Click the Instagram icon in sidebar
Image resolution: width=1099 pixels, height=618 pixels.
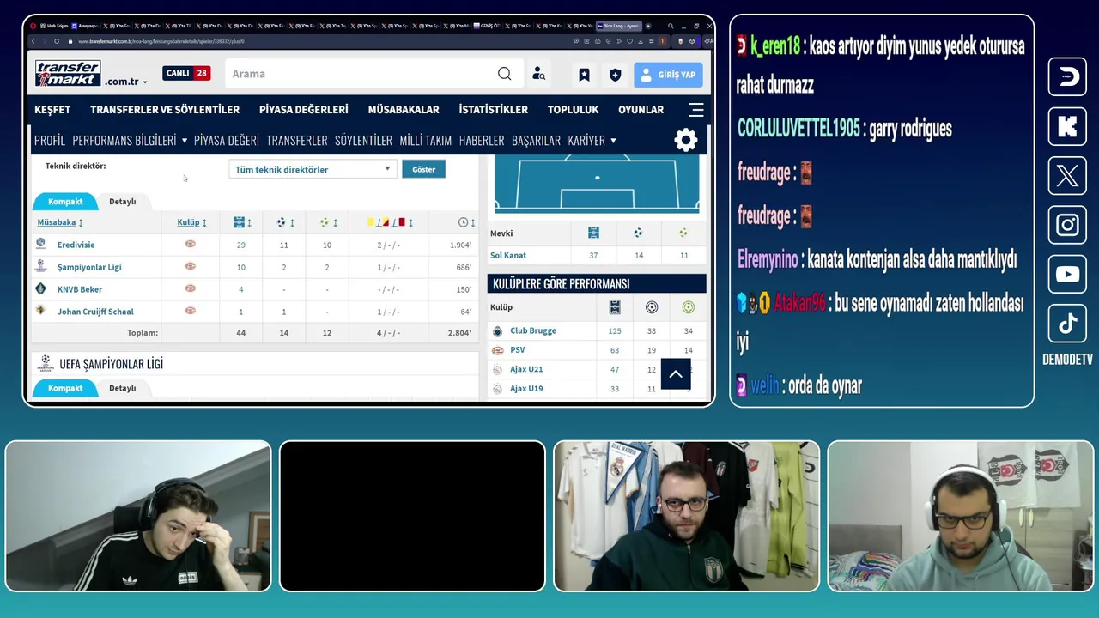[x=1067, y=225]
